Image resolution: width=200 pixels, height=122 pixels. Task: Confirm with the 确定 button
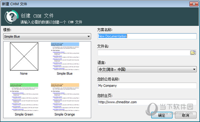(162, 115)
